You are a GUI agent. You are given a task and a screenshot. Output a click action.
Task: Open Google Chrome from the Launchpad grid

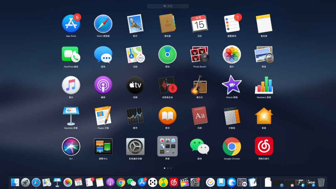click(232, 146)
